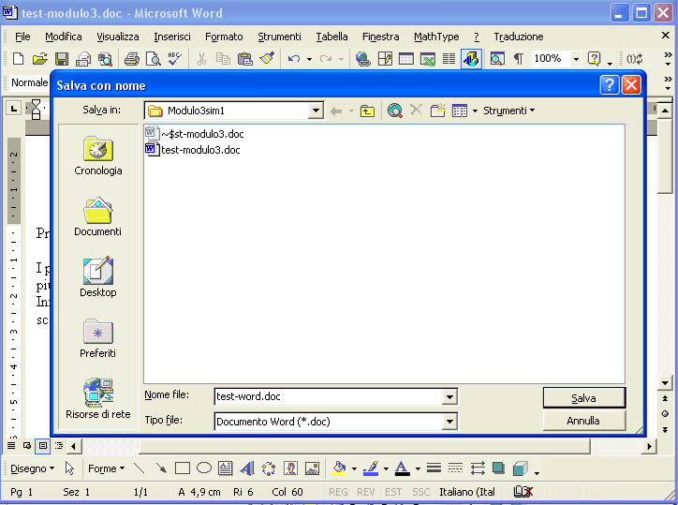This screenshot has height=505, width=678.
Task: Click the Salva button
Action: point(584,397)
